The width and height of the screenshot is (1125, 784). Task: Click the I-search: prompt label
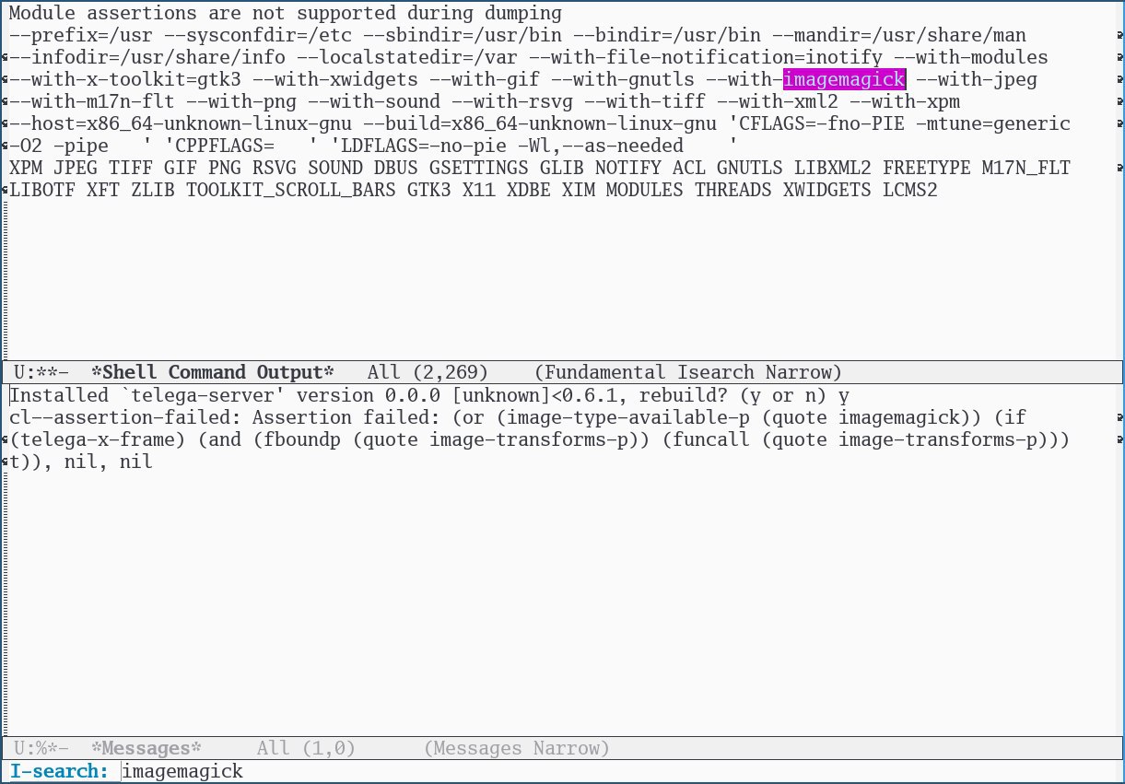(60, 771)
